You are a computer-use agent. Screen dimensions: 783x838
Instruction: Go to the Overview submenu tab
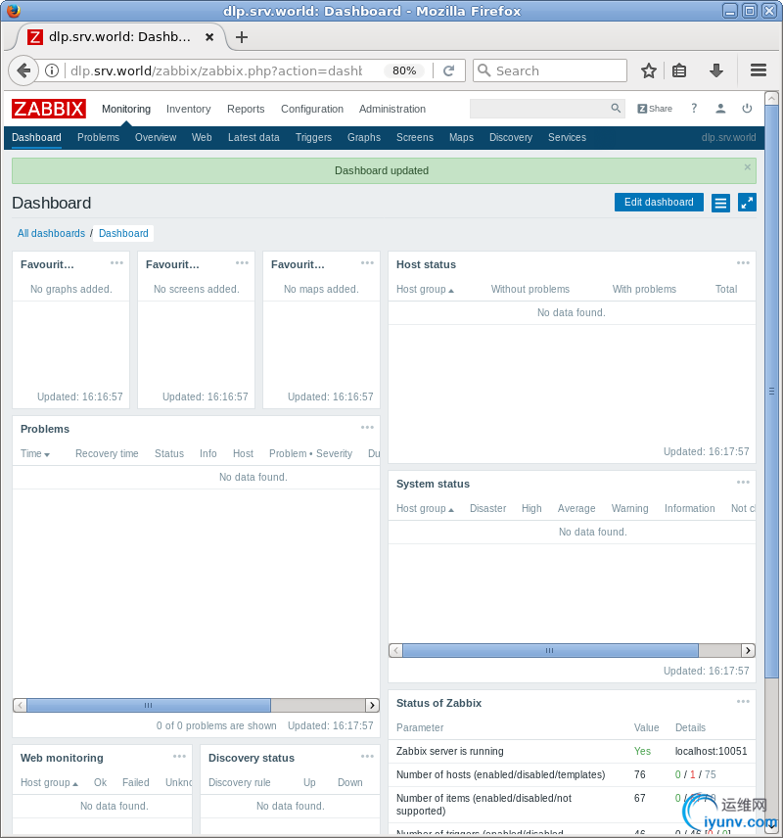156,137
